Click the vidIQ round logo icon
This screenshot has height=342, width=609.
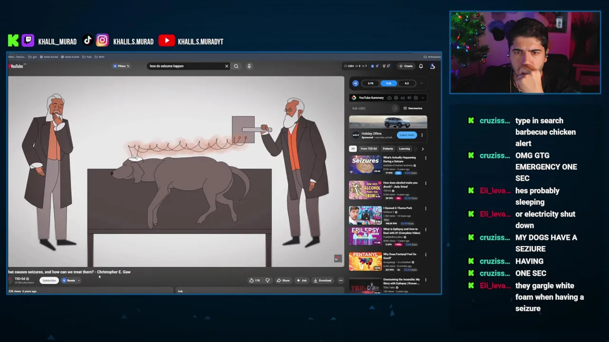point(355,83)
